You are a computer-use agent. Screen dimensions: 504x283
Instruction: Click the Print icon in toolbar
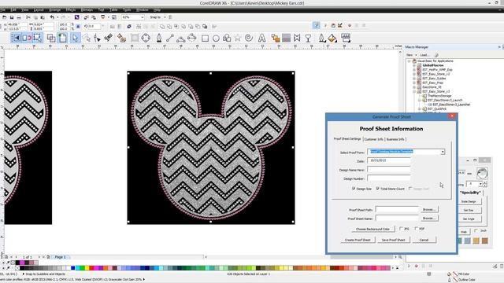click(x=19, y=17)
